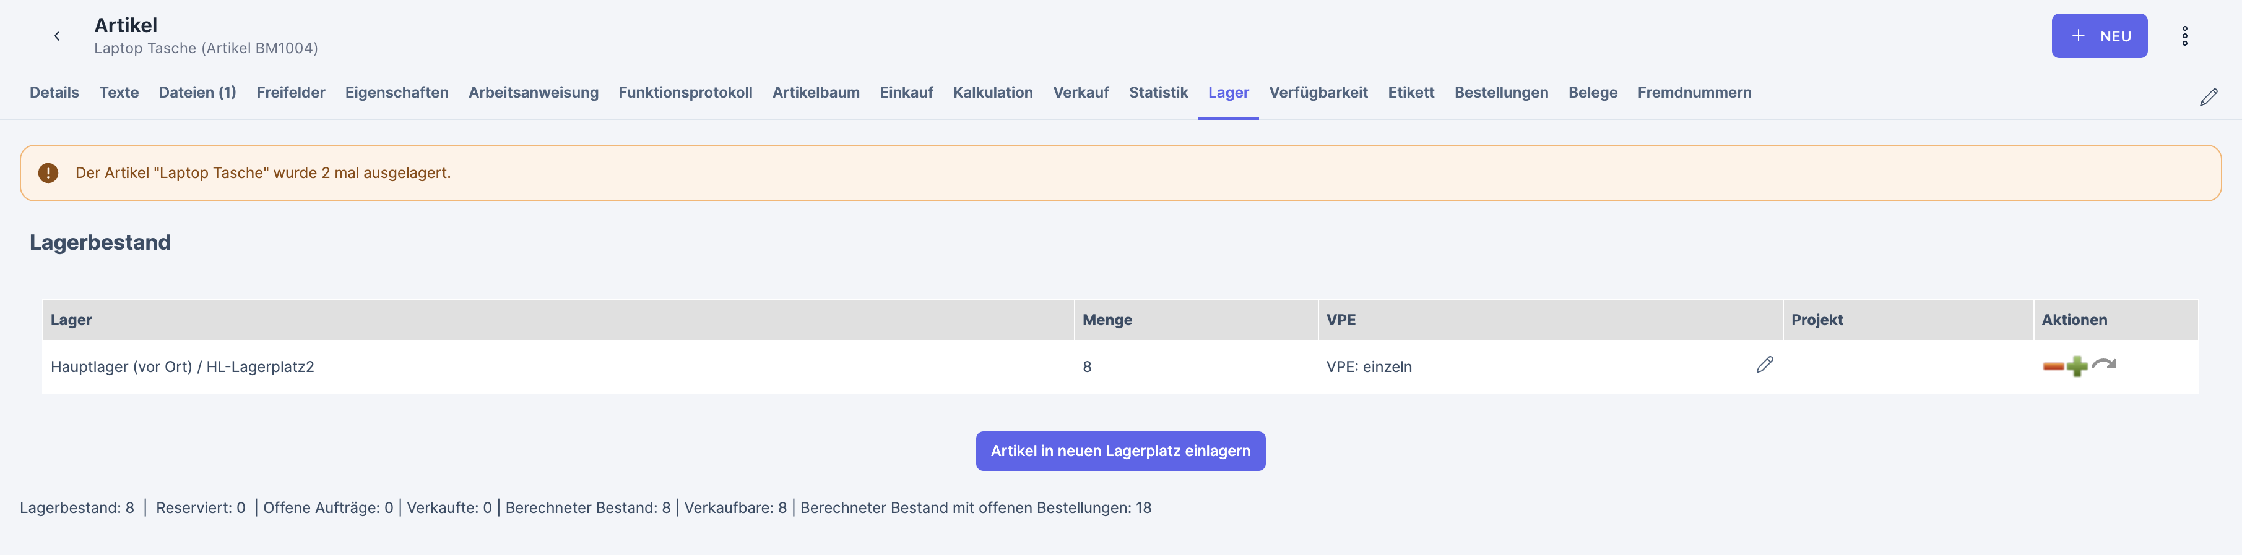Open the Bestellungen tab
The height and width of the screenshot is (555, 2242).
point(1500,92)
